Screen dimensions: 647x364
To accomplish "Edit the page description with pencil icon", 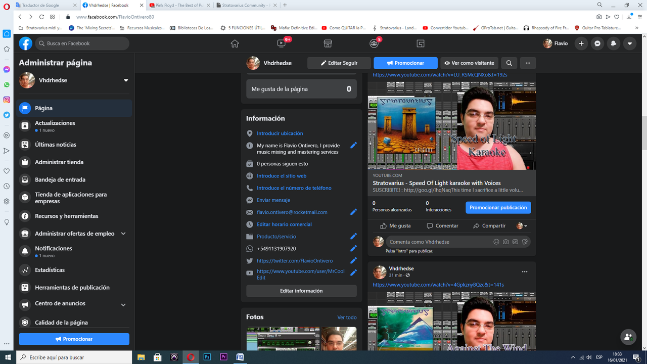I will pyautogui.click(x=353, y=145).
